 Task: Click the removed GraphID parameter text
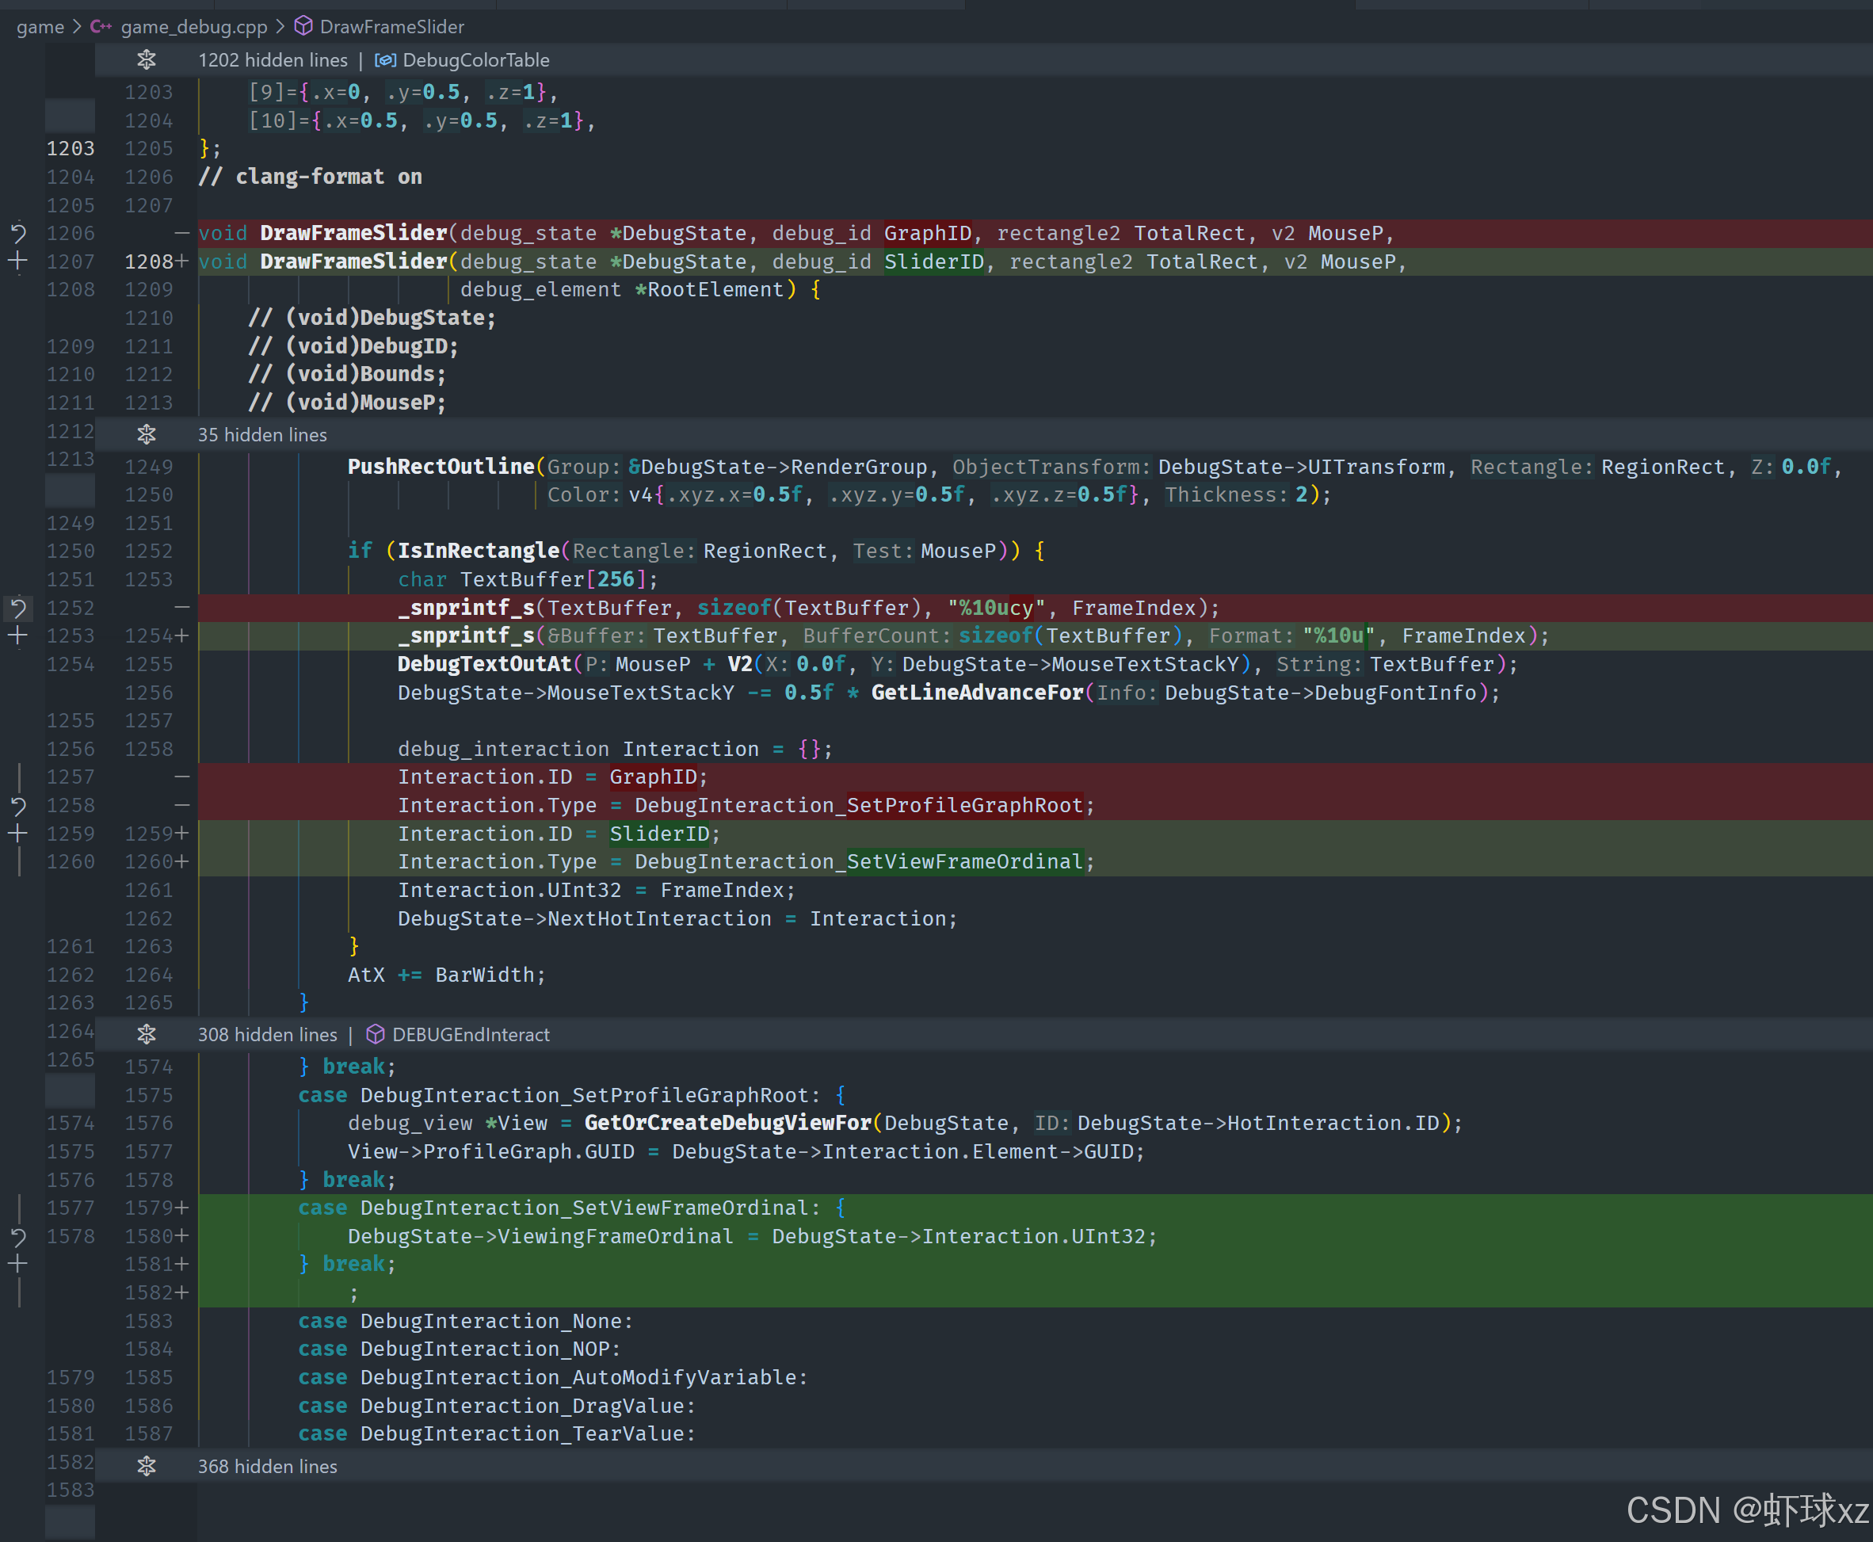(x=927, y=234)
